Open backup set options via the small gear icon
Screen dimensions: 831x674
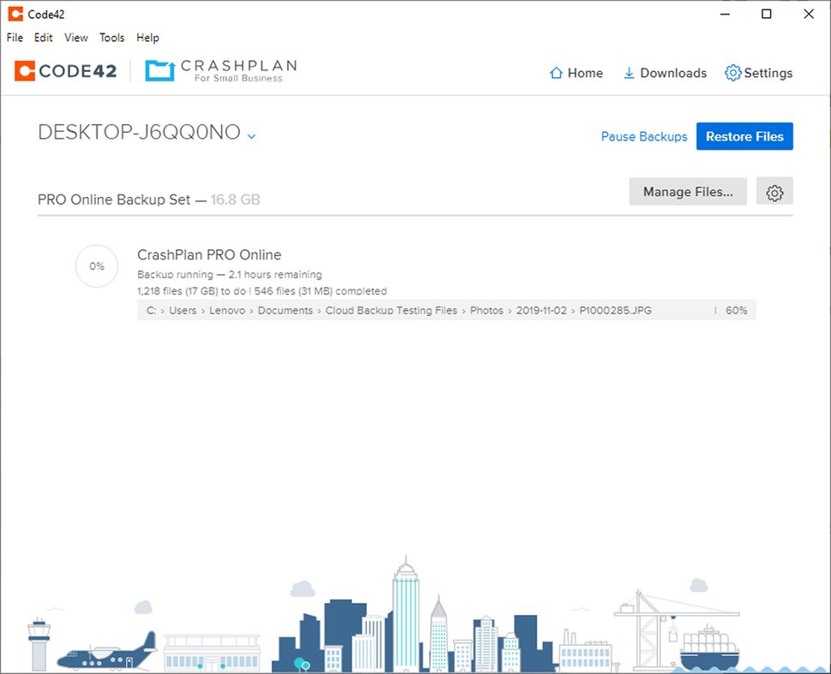click(774, 192)
